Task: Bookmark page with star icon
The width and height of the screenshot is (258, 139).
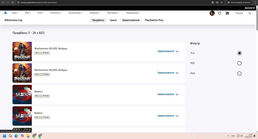Action: [x=221, y=3]
